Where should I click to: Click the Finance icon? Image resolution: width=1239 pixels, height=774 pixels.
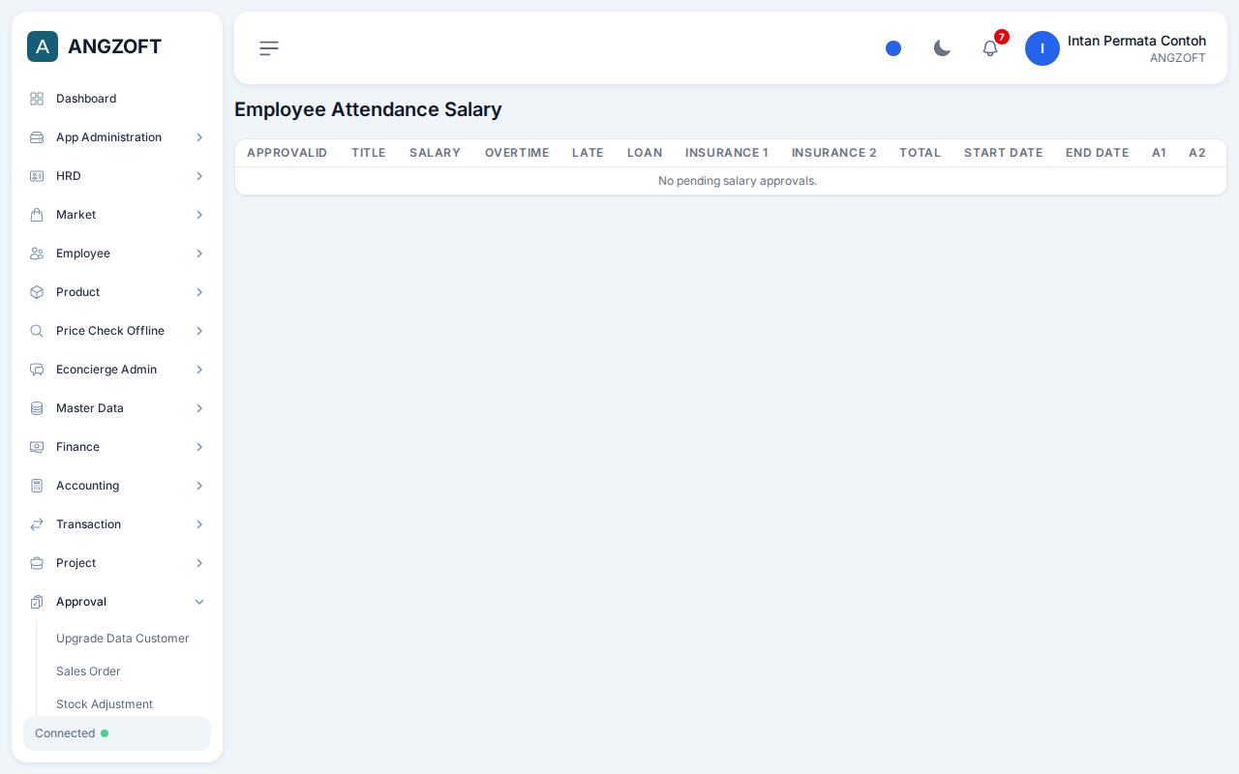(x=37, y=447)
